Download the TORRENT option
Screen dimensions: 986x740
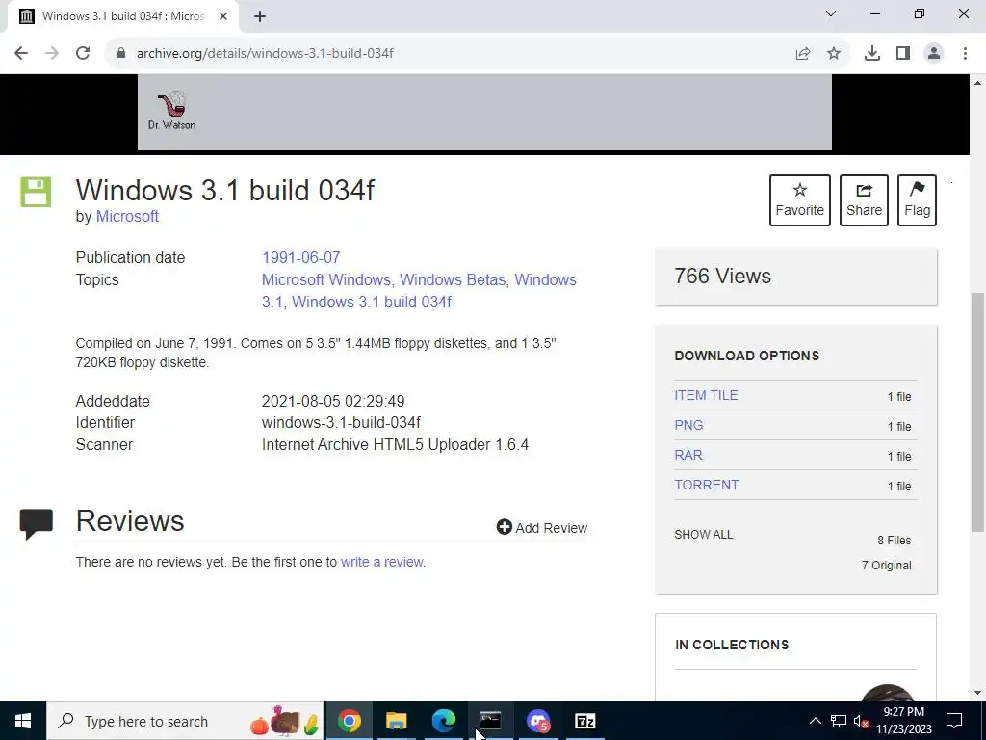[x=706, y=485]
